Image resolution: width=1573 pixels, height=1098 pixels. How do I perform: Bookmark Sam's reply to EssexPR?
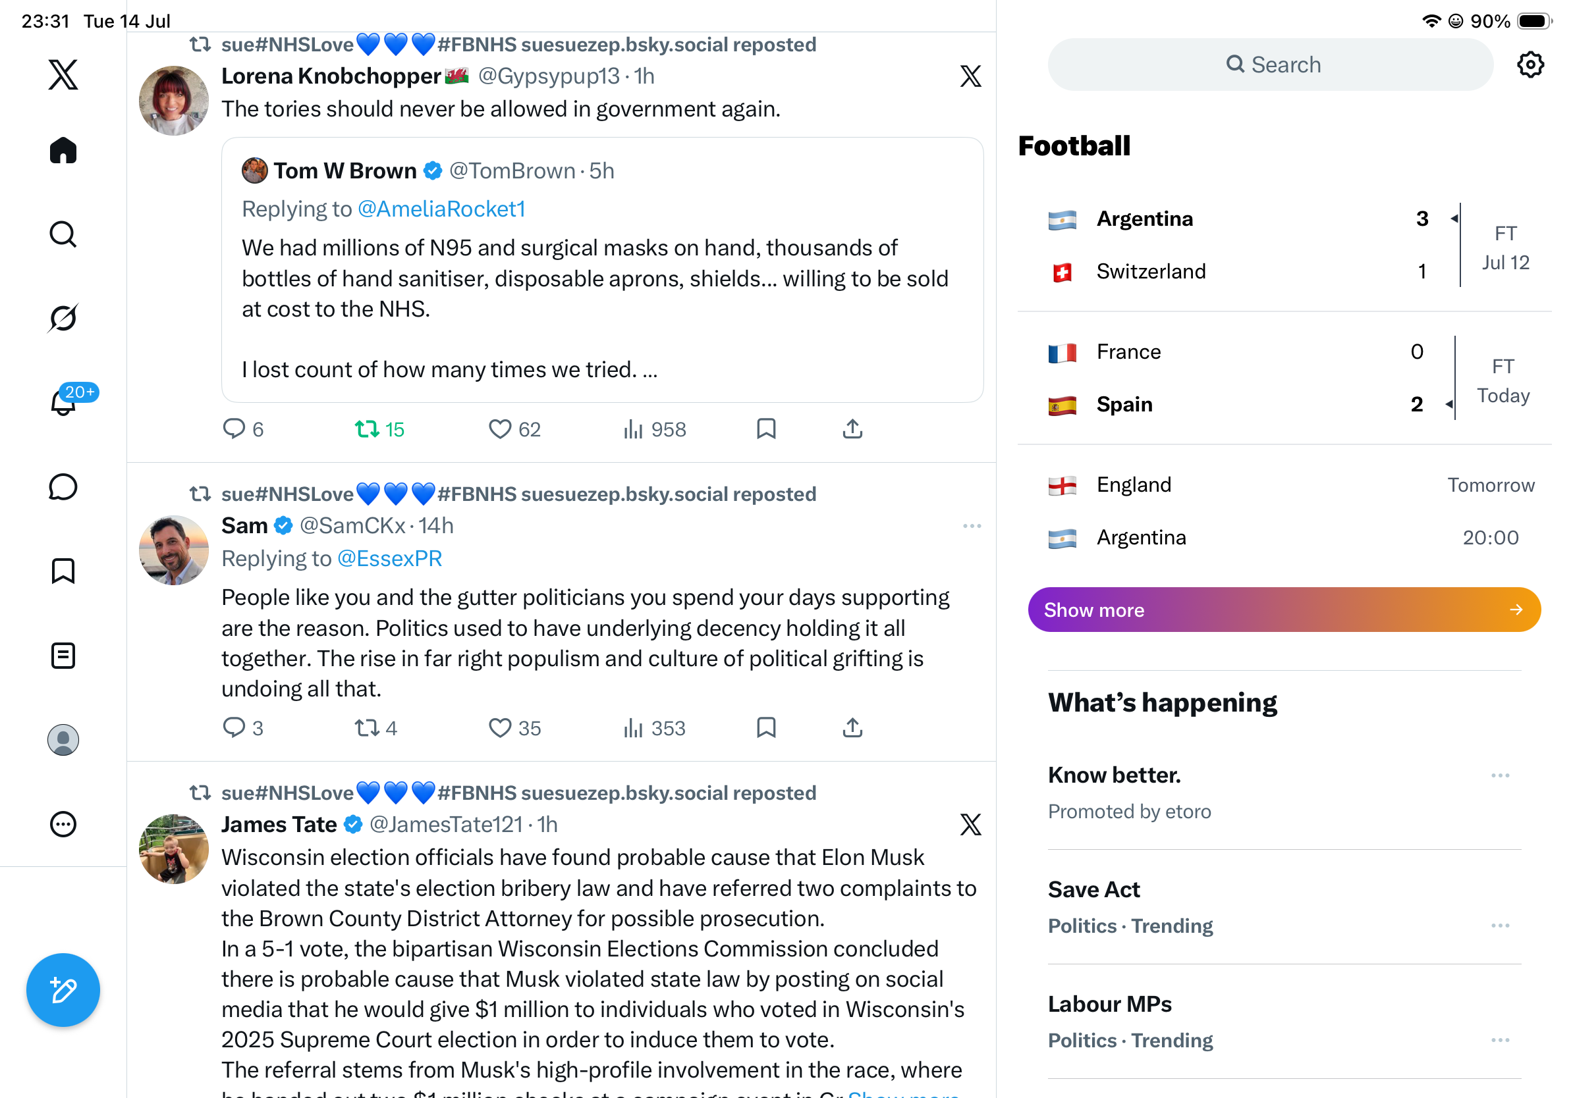766,727
